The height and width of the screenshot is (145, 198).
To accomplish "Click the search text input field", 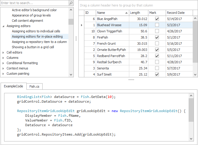I will coord(34,3).
